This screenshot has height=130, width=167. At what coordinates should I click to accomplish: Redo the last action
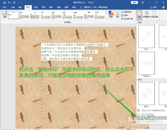tap(14, 3)
